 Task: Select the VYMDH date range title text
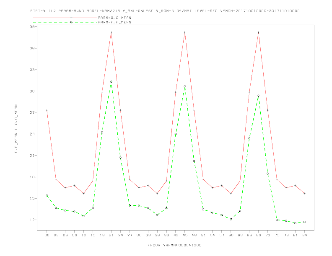pyautogui.click(x=260, y=11)
